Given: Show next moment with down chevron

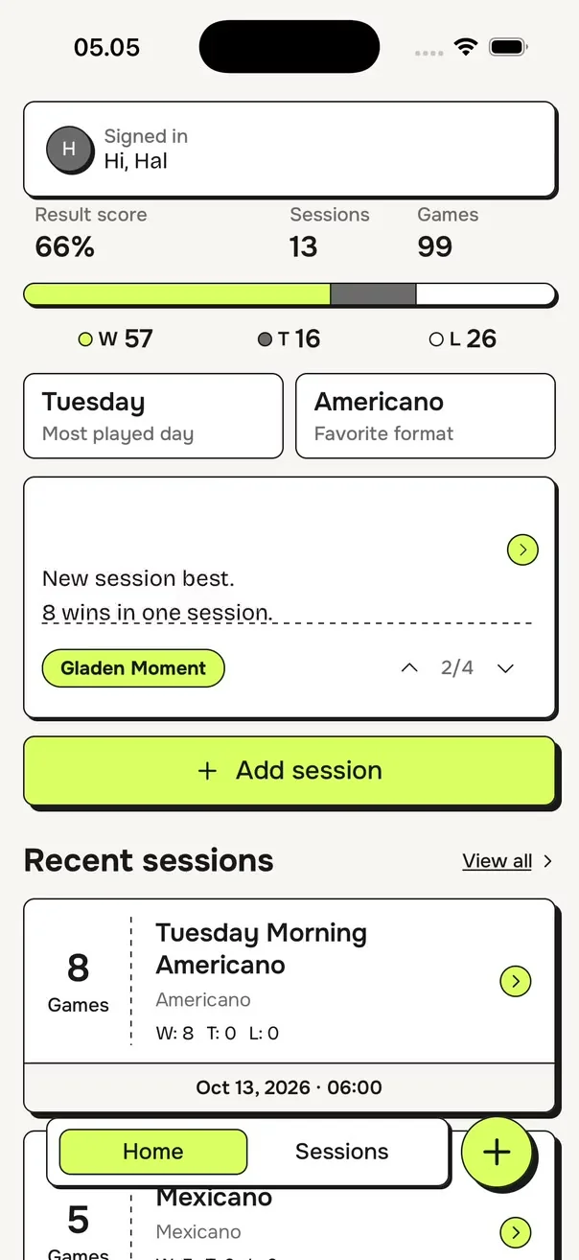Looking at the screenshot, I should 506,668.
